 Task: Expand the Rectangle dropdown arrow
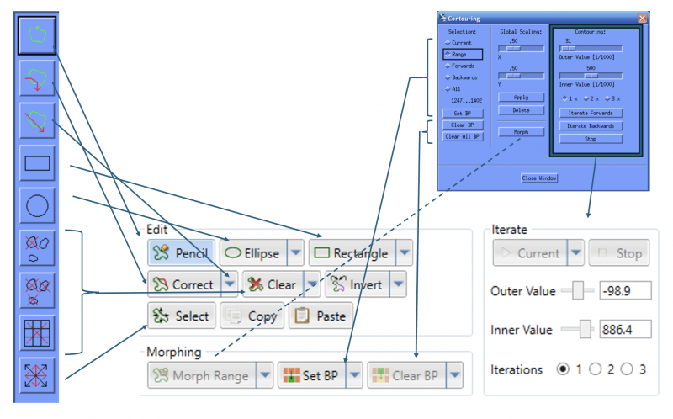point(405,253)
